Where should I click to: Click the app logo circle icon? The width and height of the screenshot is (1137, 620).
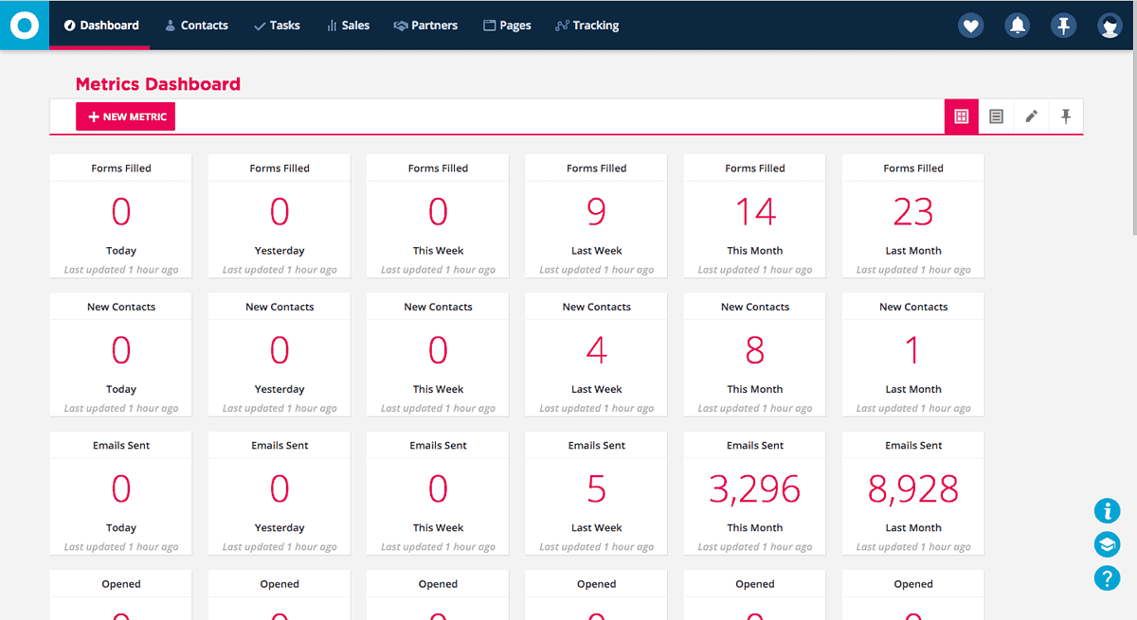[25, 25]
